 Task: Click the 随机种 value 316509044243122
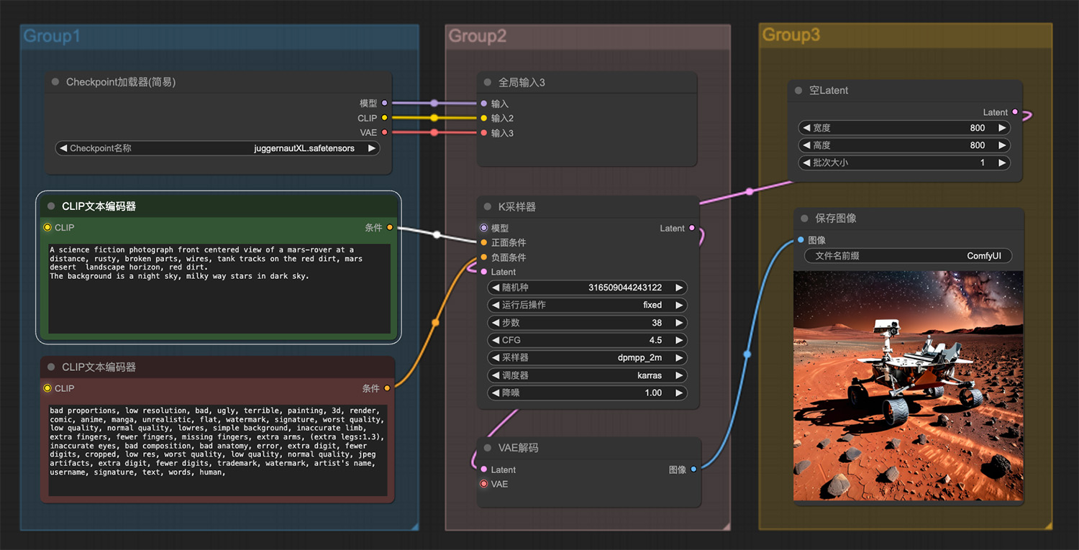click(625, 288)
